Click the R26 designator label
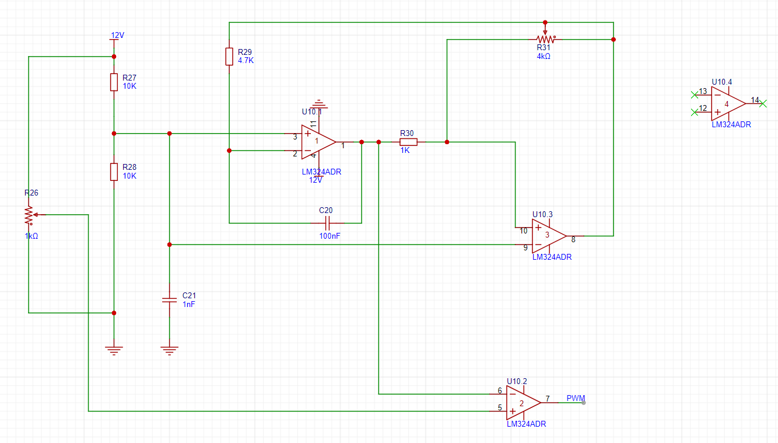The image size is (778, 443). coord(31,193)
